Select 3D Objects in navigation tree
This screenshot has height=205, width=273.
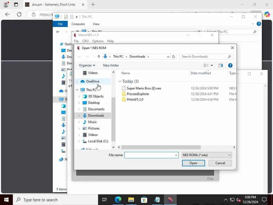96,96
